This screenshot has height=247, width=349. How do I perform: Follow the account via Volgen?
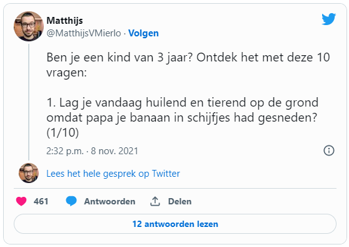click(x=144, y=33)
